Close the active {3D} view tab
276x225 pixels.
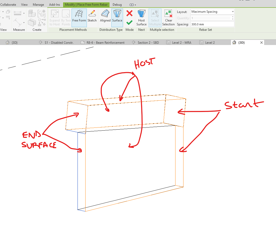(x=261, y=42)
